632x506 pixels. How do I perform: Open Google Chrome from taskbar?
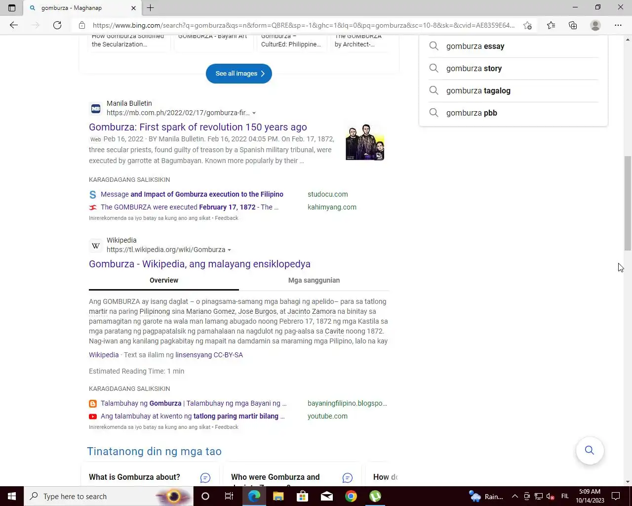pos(351,496)
